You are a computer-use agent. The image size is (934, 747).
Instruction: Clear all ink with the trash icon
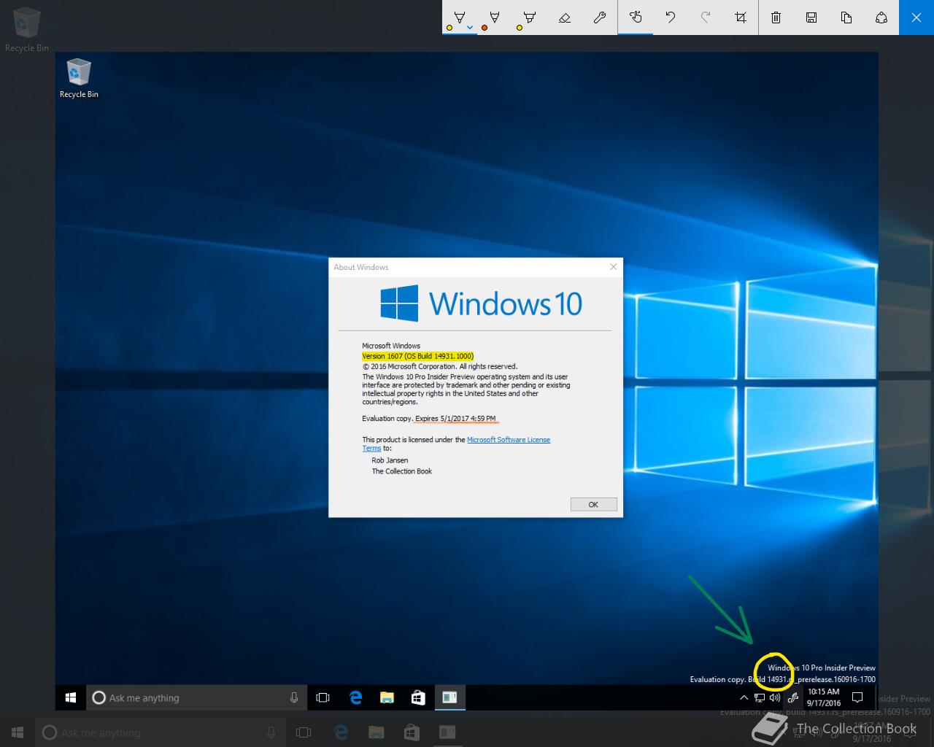[776, 17]
